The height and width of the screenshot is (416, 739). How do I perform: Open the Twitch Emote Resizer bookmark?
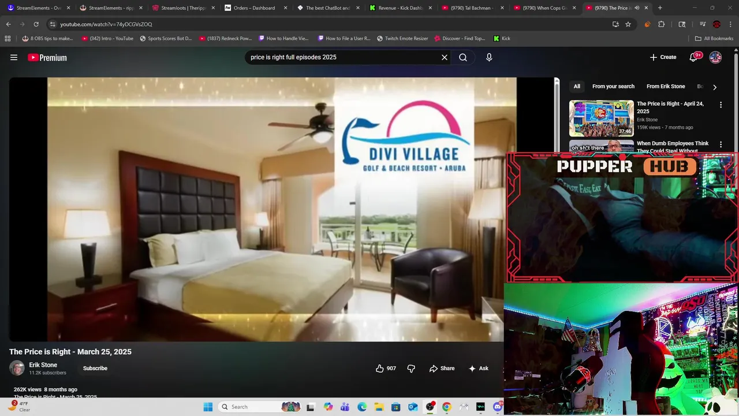pos(402,38)
